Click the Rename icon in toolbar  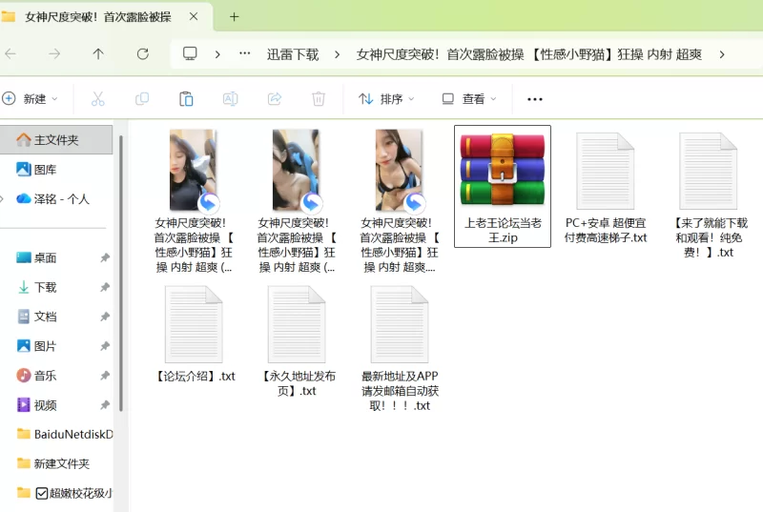[230, 99]
